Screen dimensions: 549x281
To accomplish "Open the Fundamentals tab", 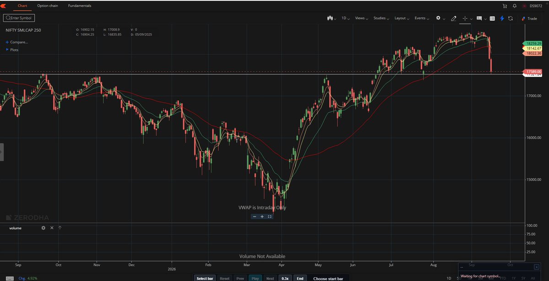I will (x=80, y=5).
